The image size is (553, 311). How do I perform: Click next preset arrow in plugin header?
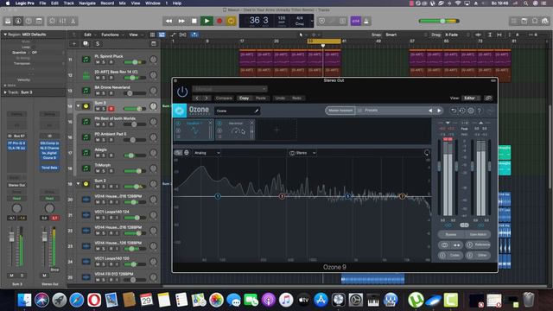tap(207, 98)
